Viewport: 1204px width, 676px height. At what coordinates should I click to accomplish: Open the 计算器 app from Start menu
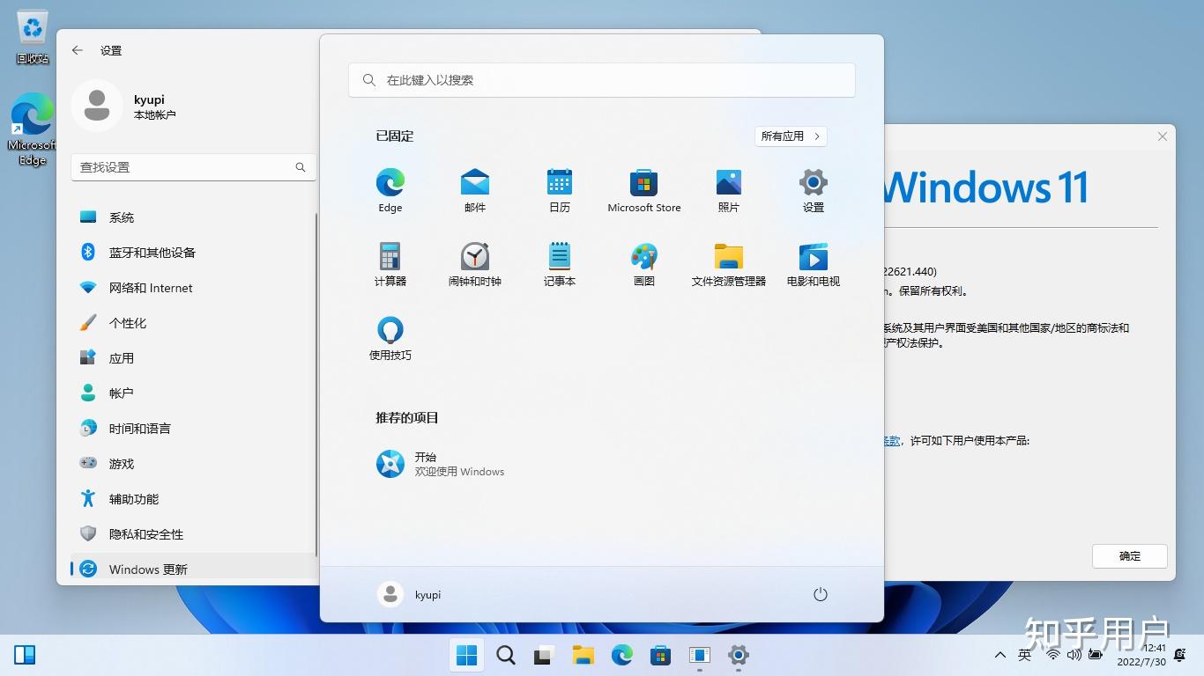pos(390,263)
